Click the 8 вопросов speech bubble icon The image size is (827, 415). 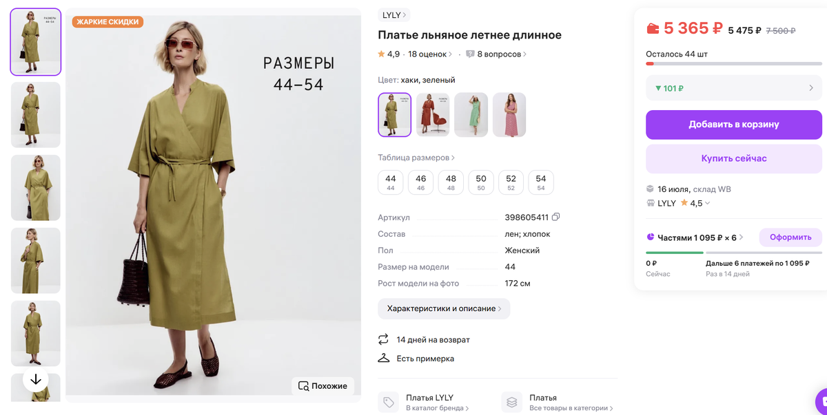click(470, 54)
